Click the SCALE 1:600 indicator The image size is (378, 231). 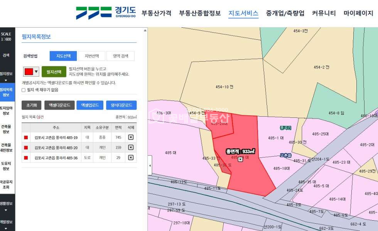point(6,37)
